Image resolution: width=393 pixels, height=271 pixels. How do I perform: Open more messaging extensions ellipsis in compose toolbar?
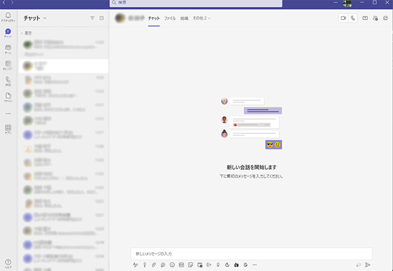pyautogui.click(x=255, y=265)
